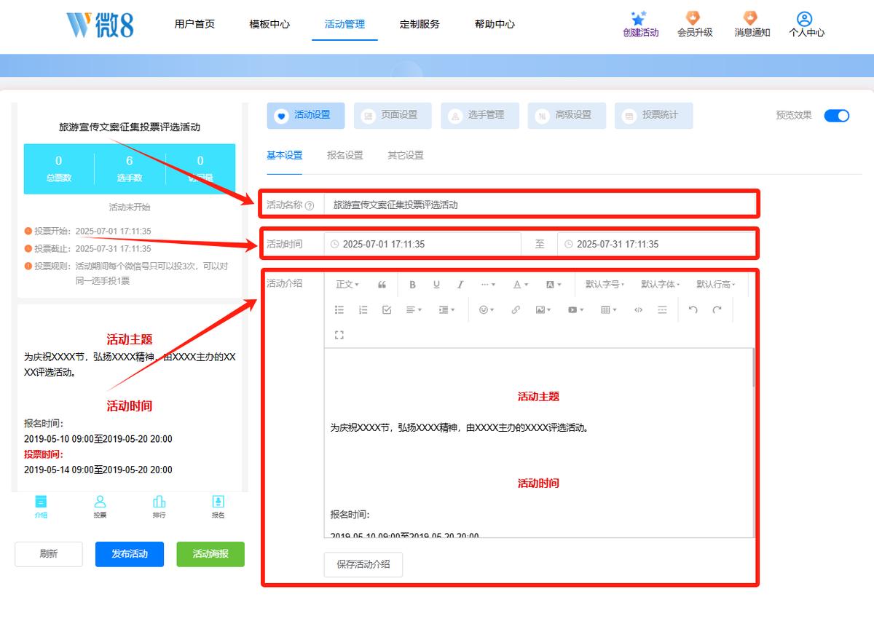Click the 选手数 count of 6
The width and height of the screenshot is (874, 621).
click(130, 161)
